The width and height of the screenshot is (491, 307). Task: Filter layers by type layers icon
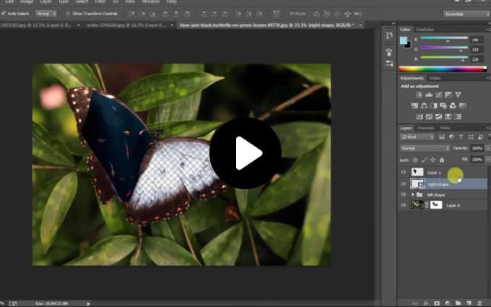click(461, 137)
